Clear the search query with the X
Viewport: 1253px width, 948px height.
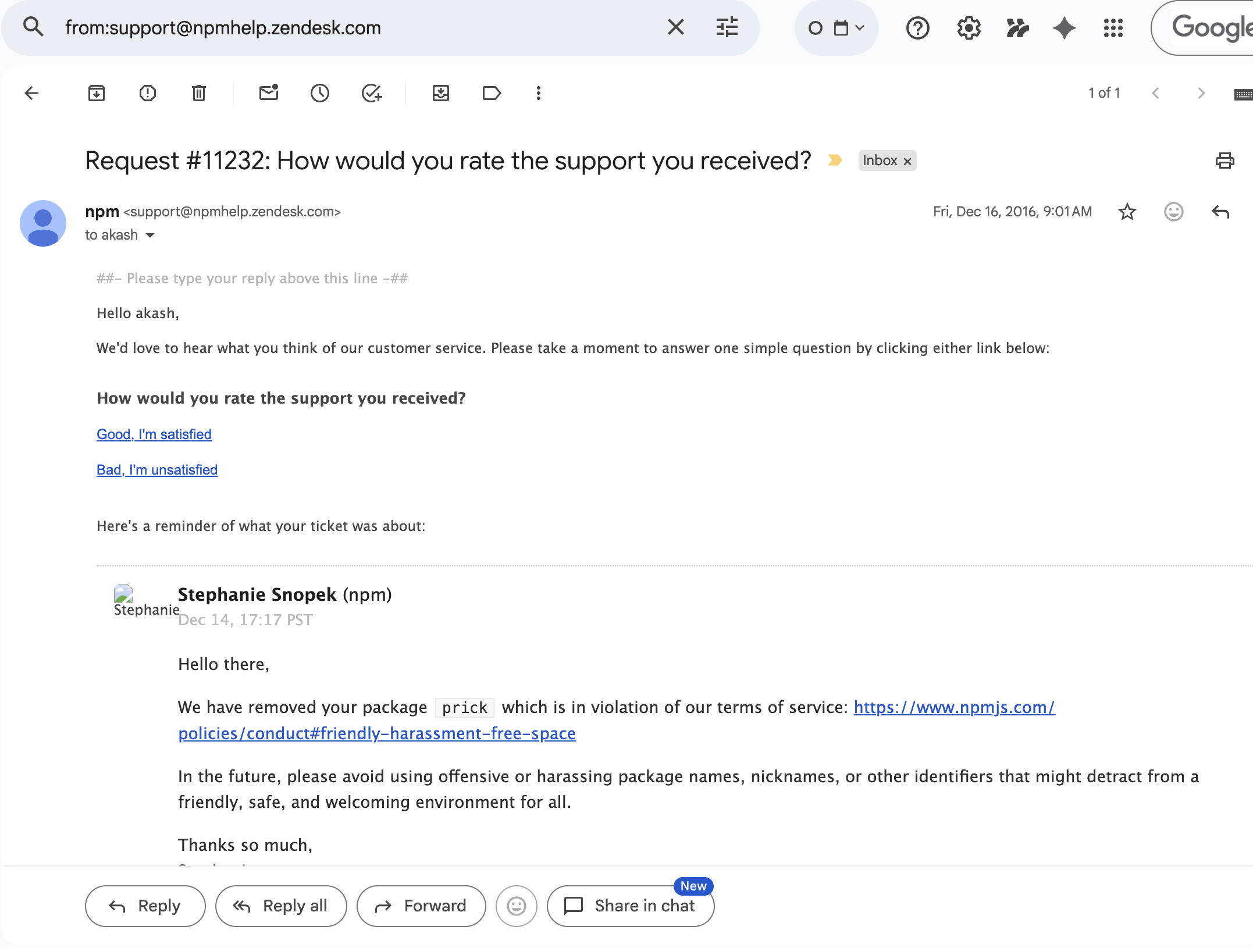(675, 27)
